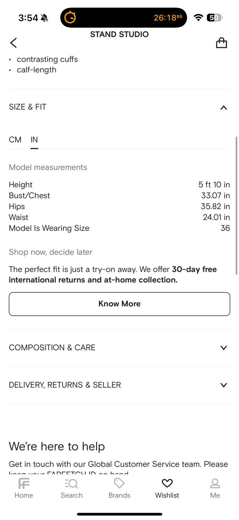Click the Know More button

(120, 304)
